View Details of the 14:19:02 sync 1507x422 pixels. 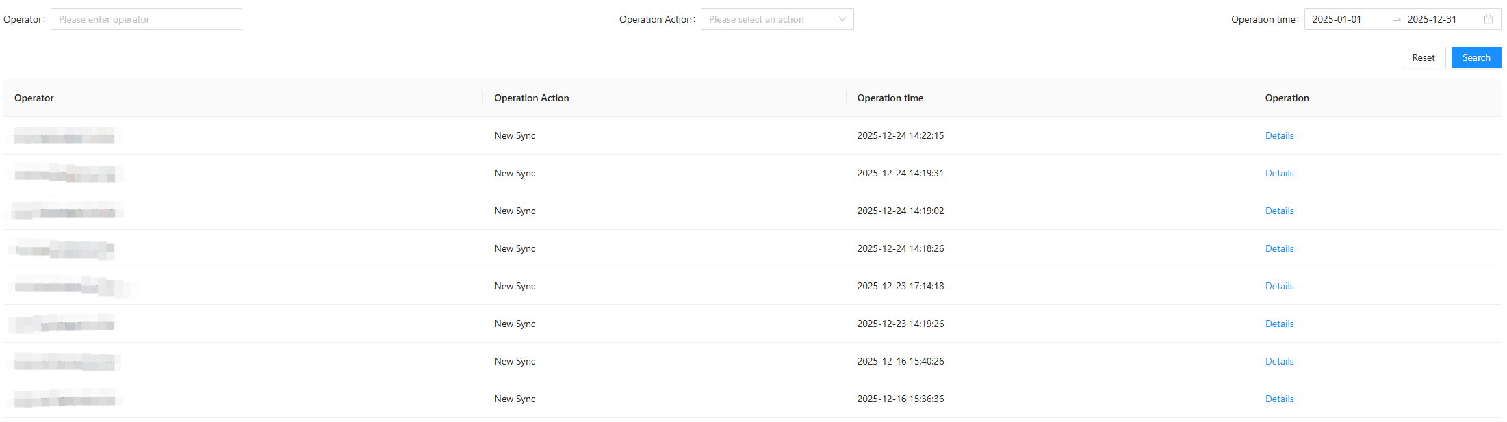coord(1279,211)
